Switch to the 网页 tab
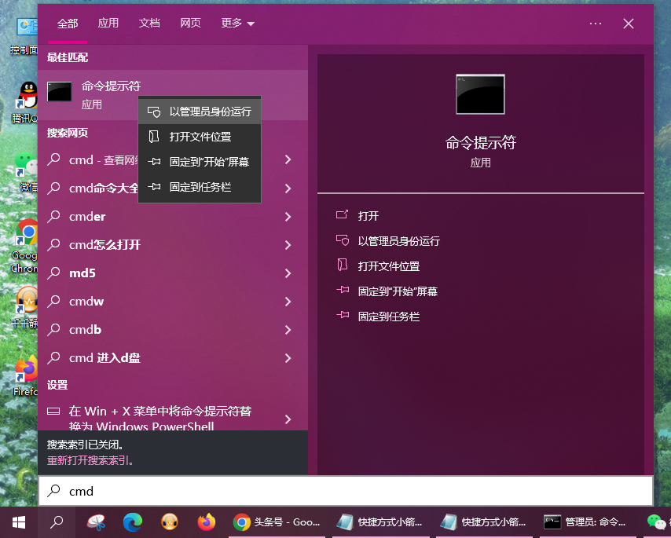Viewport: 671px width, 538px height. (x=190, y=23)
